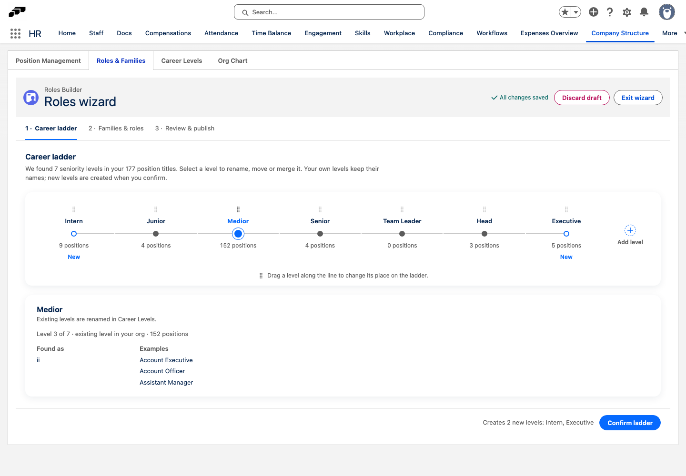Click the Discard draft button
Viewport: 686px width, 476px height.
pos(582,98)
